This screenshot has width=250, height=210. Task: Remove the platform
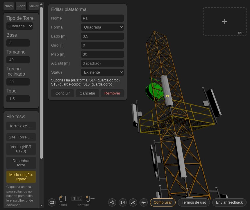[x=112, y=93]
